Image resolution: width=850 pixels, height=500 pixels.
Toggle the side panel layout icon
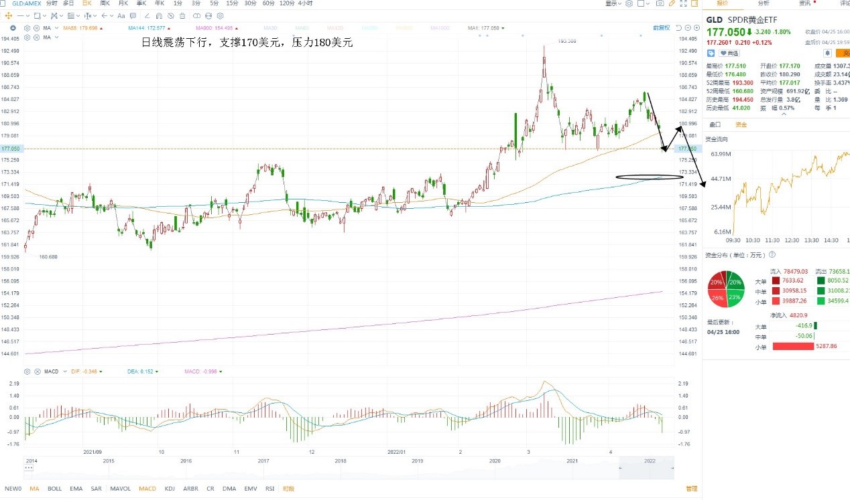pyautogui.click(x=694, y=3)
